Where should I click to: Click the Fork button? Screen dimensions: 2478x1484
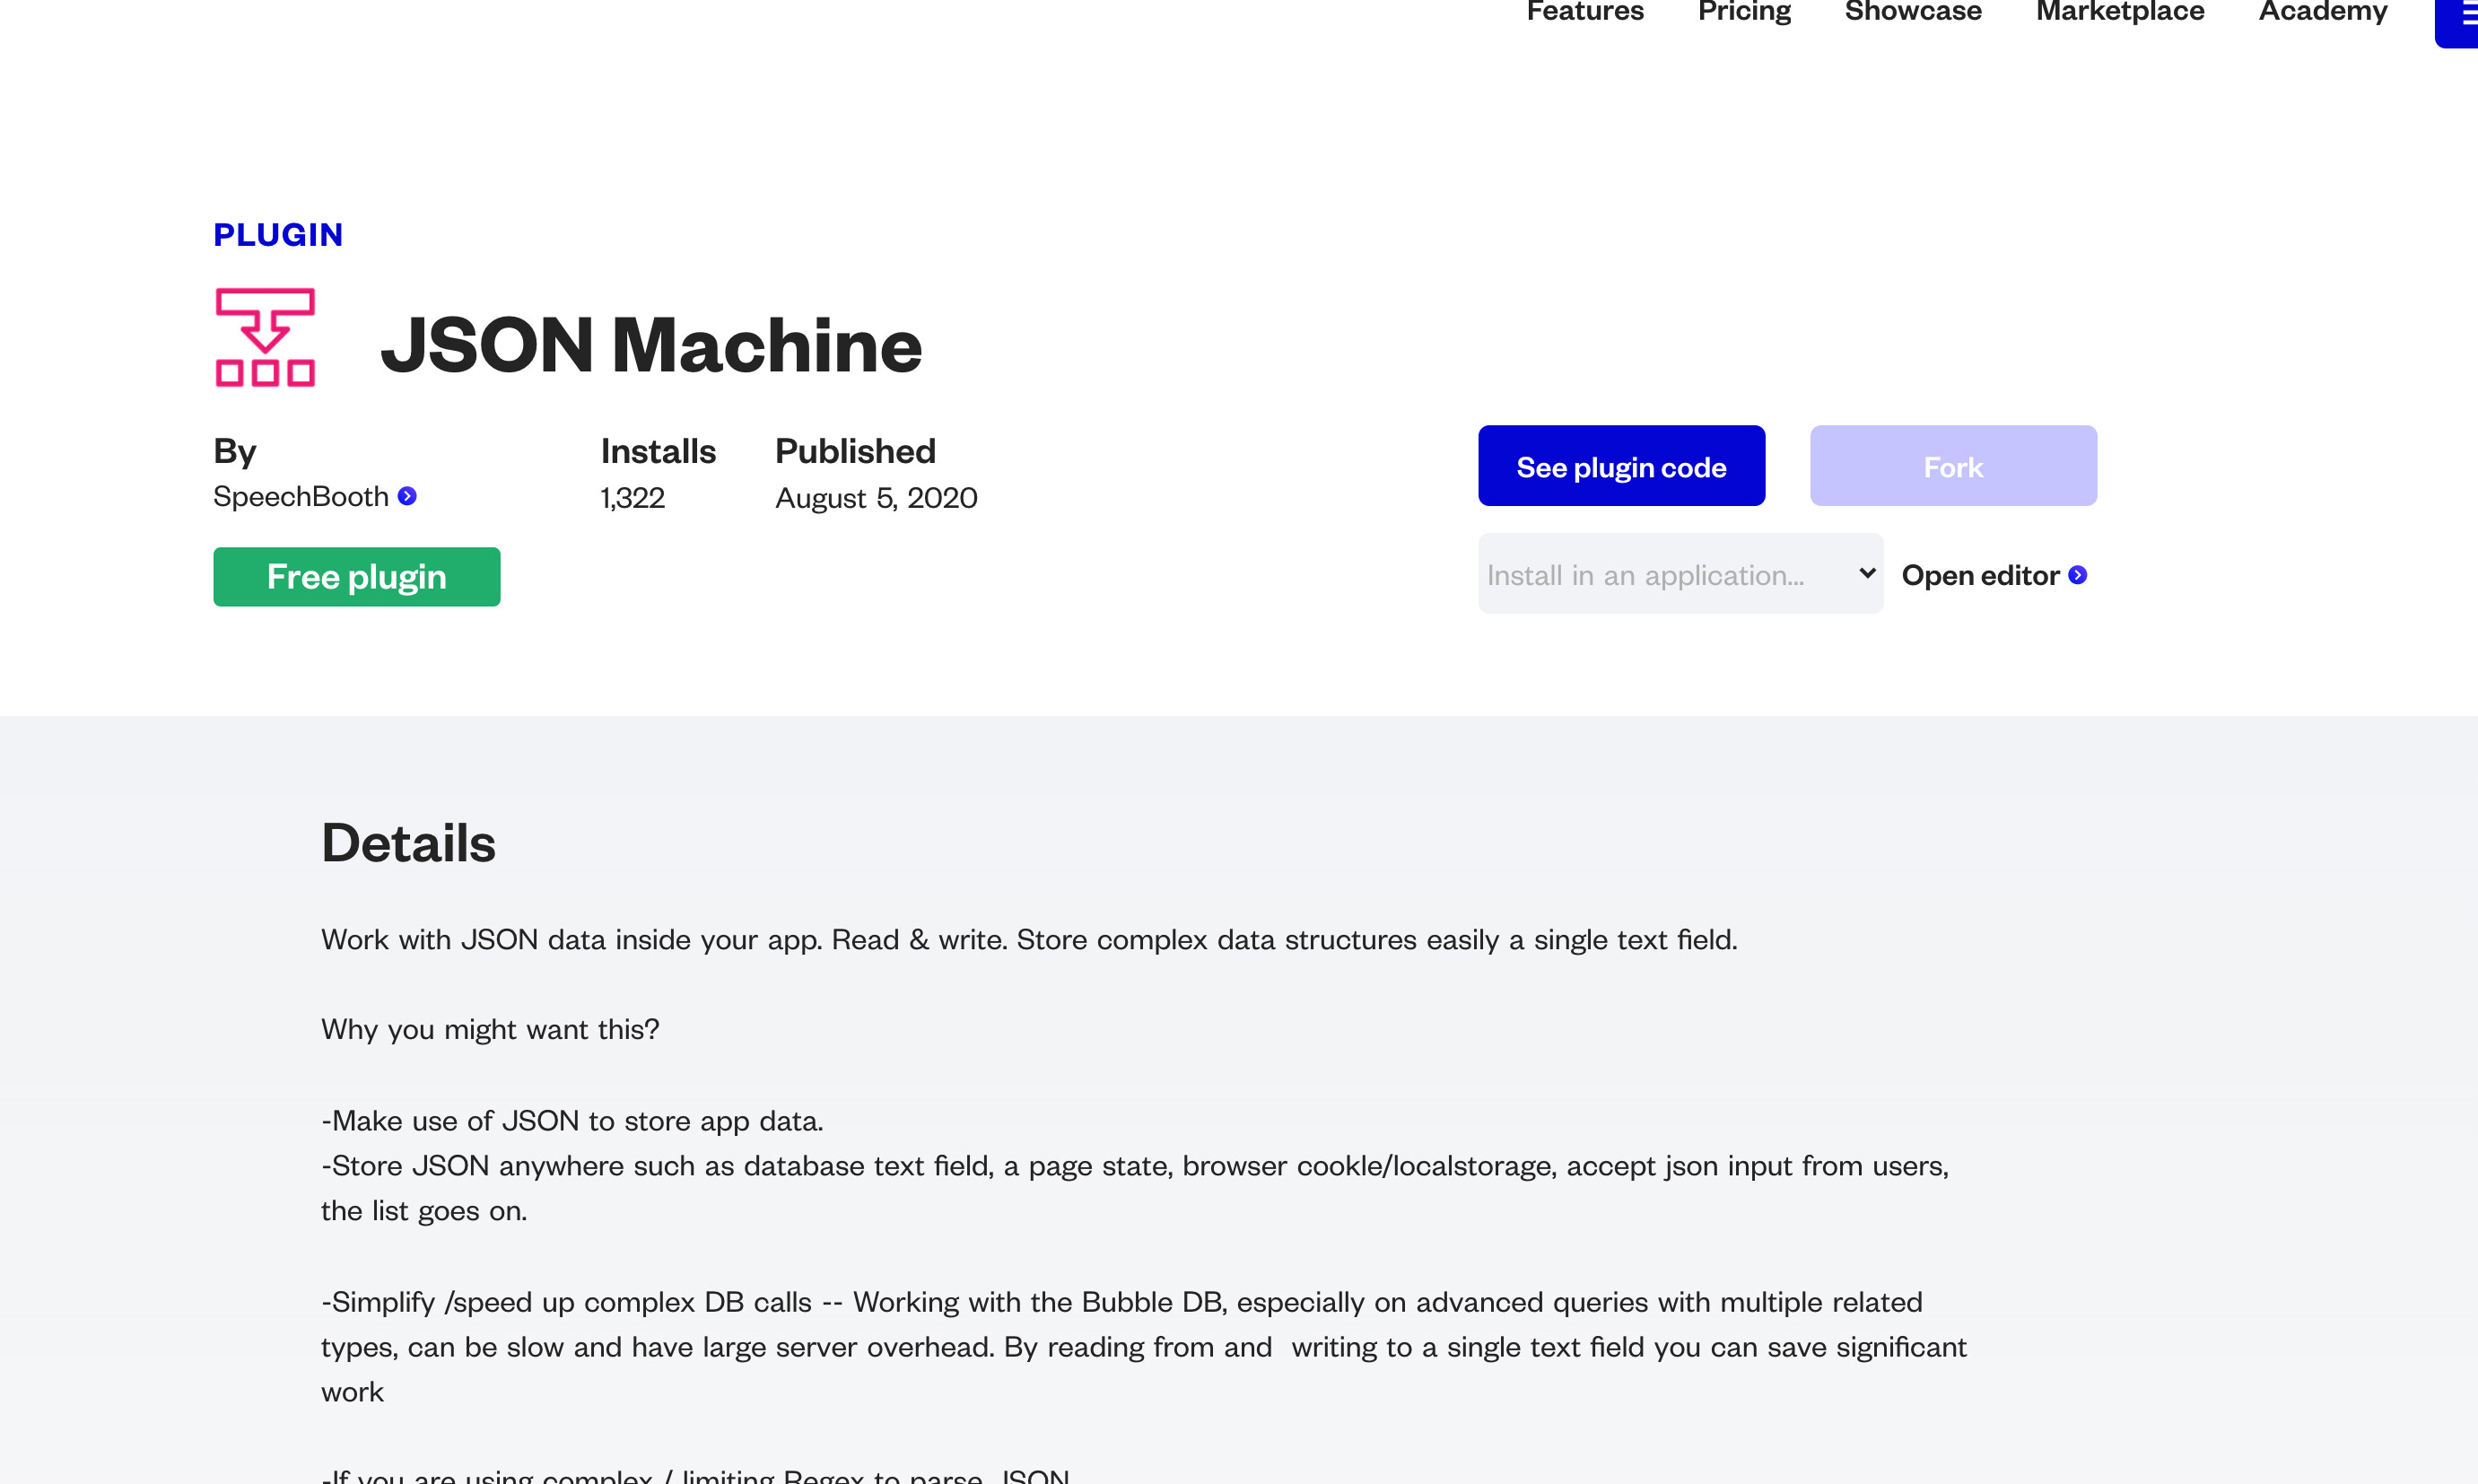[x=1952, y=466]
